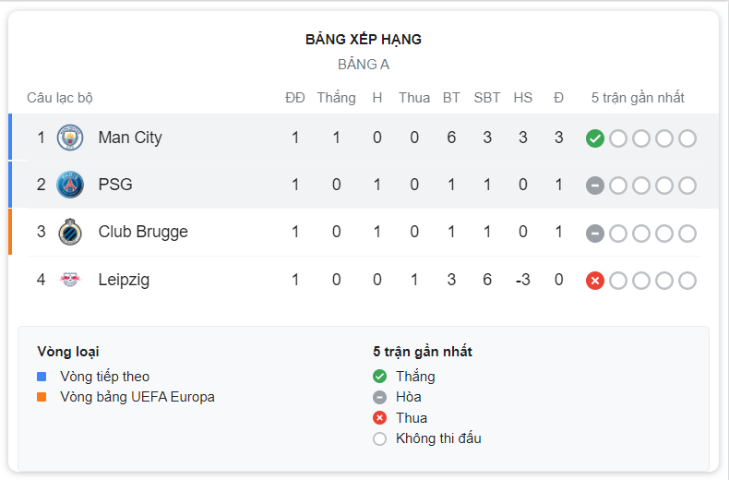This screenshot has width=729, height=480.
Task: Click the Club Brugge club crest
Action: point(70,232)
